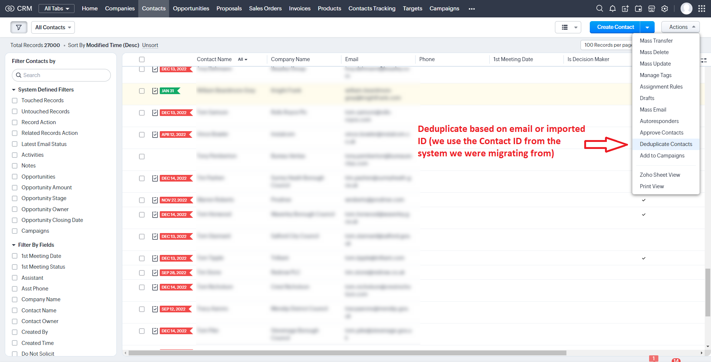Viewport: 711px width, 362px height.
Task: Switch to the Opportunities tab
Action: coord(191,9)
